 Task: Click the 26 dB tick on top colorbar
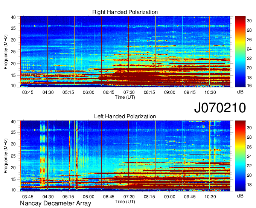pyautogui.click(x=249, y=40)
